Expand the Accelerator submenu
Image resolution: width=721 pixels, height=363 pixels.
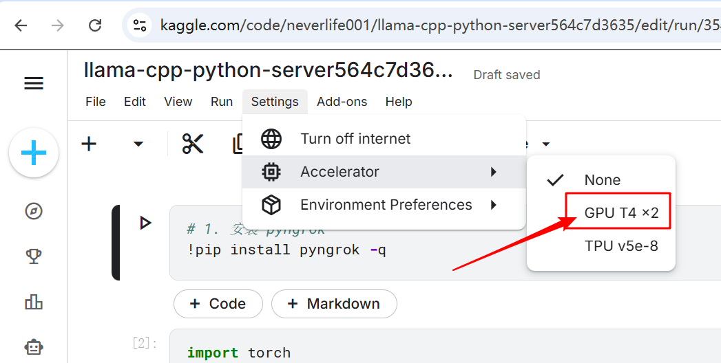tap(384, 172)
